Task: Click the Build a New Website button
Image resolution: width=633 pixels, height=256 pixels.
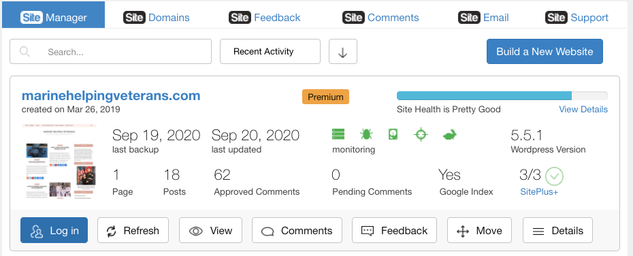Action: (x=545, y=51)
